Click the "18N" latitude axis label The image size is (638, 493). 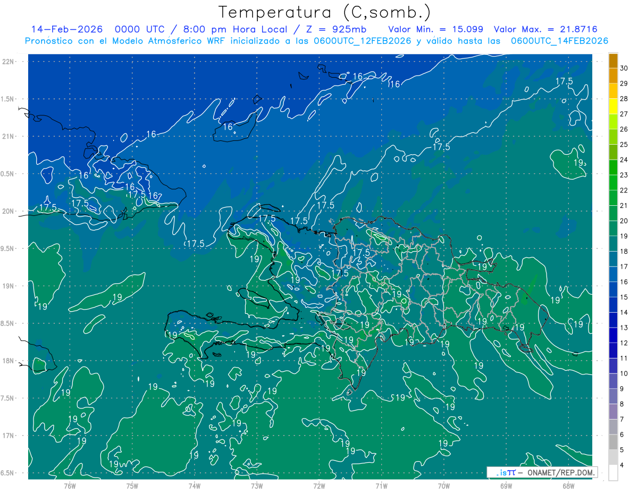tap(8, 361)
